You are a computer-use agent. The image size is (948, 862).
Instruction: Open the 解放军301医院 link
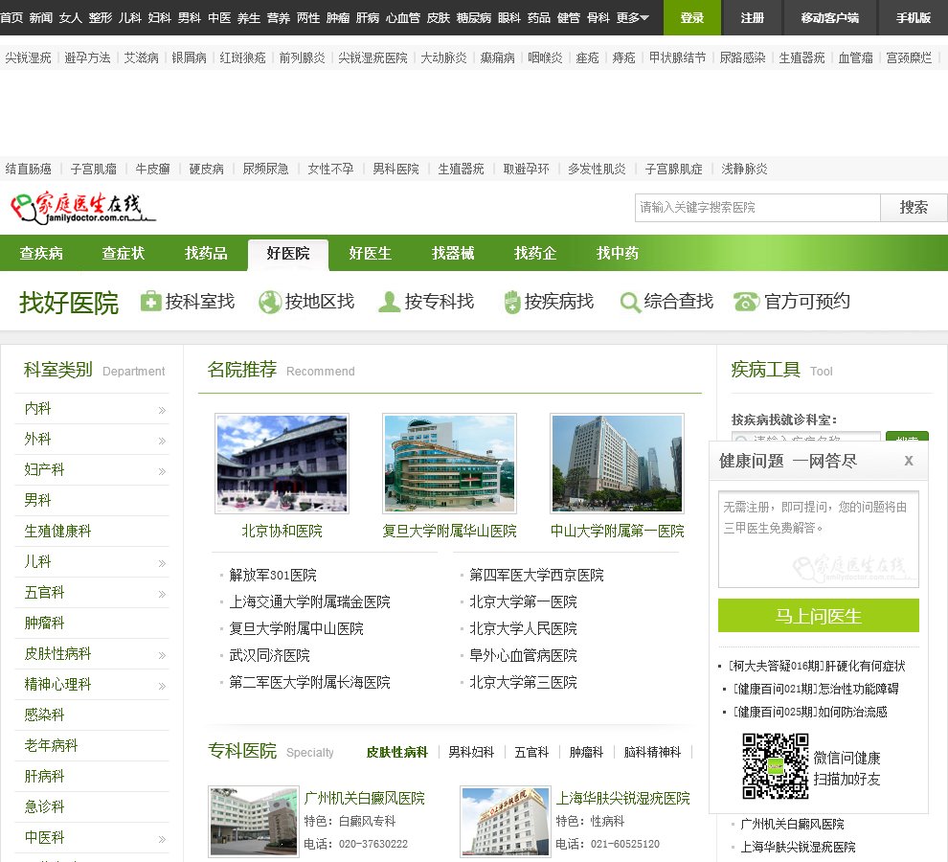tap(273, 576)
